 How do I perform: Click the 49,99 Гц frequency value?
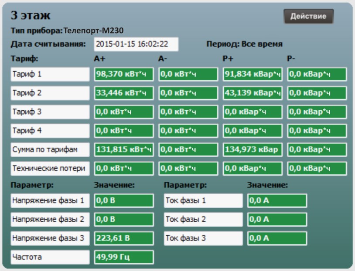pyautogui.click(x=124, y=257)
